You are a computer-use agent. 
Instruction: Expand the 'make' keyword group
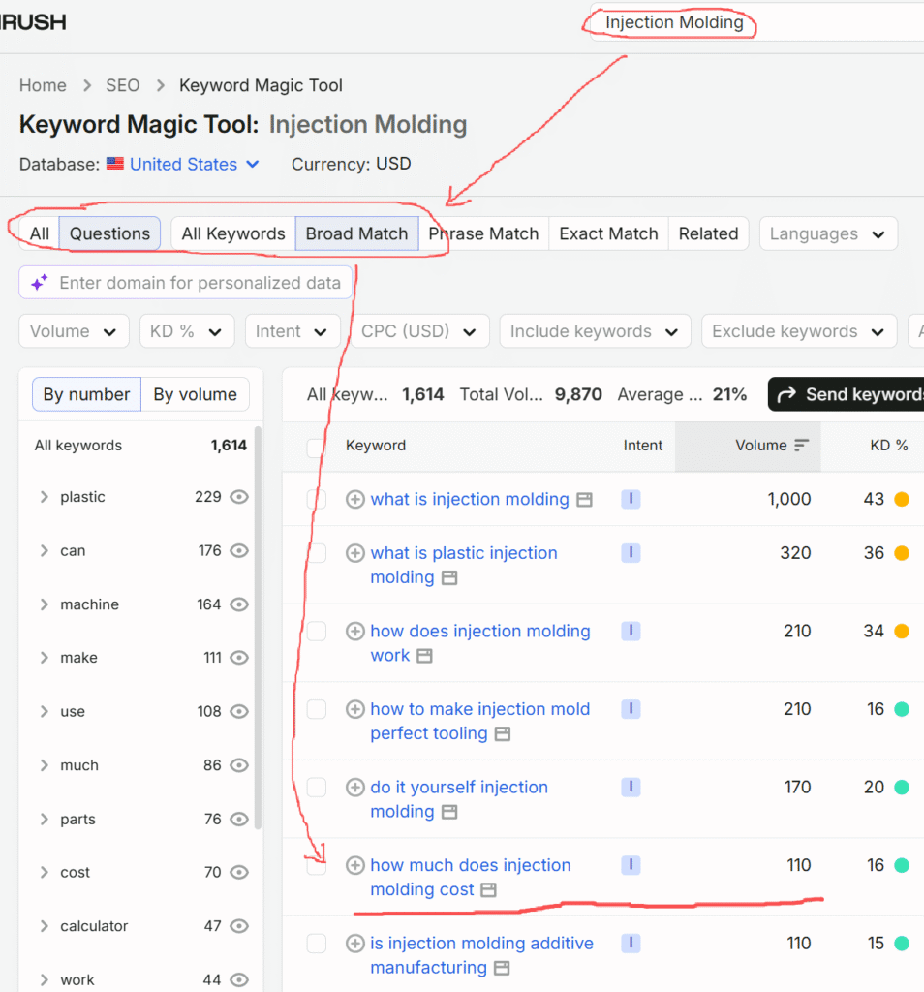tap(45, 658)
